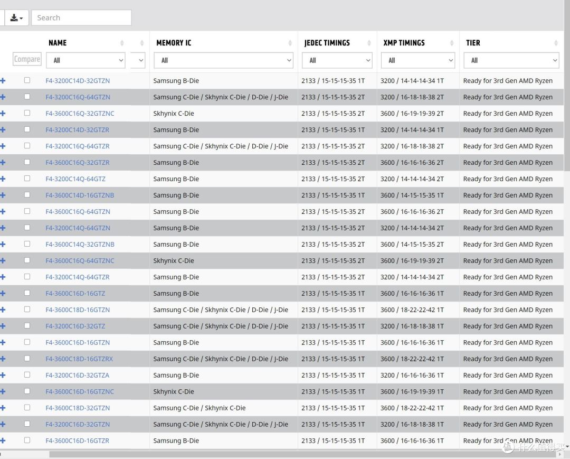Expand row details for F4-3600C16D-16GTZNC
This screenshot has height=459, width=570.
[x=3, y=392]
